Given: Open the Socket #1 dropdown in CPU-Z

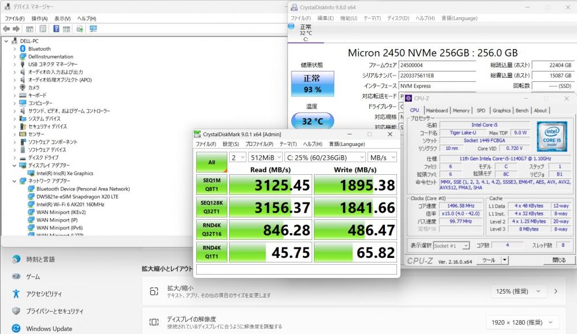Looking at the screenshot, I should 451,246.
